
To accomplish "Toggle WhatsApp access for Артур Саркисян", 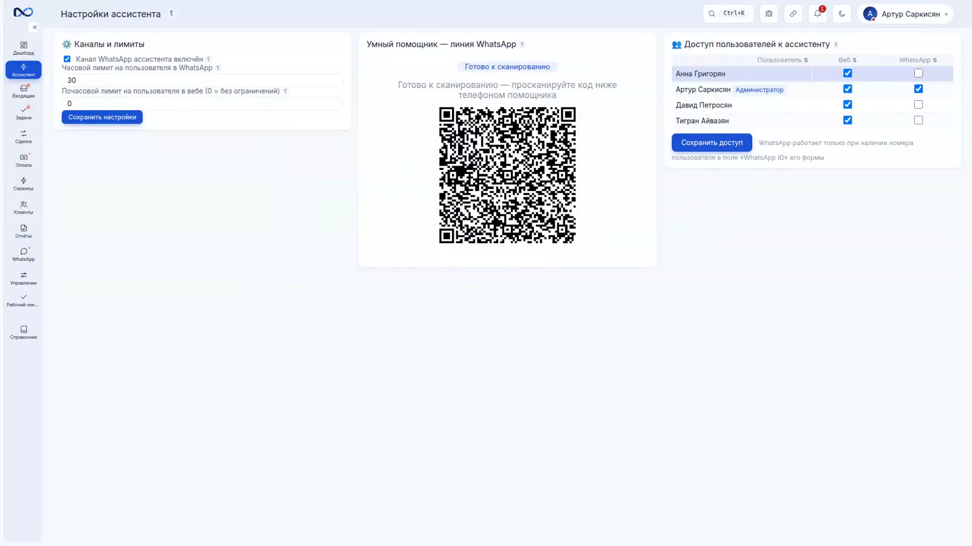I will [x=919, y=89].
